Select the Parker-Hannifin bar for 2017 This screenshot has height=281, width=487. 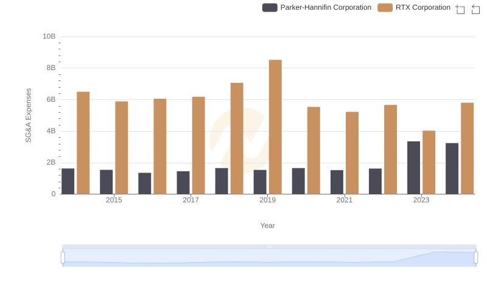point(183,182)
